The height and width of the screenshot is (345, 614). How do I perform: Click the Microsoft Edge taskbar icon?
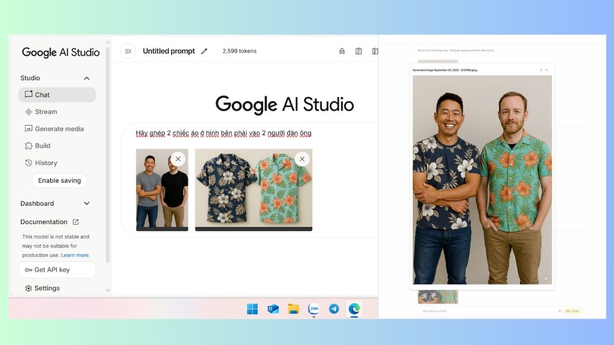[354, 309]
